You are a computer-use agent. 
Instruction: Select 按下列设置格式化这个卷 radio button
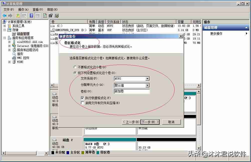[x=75, y=73]
